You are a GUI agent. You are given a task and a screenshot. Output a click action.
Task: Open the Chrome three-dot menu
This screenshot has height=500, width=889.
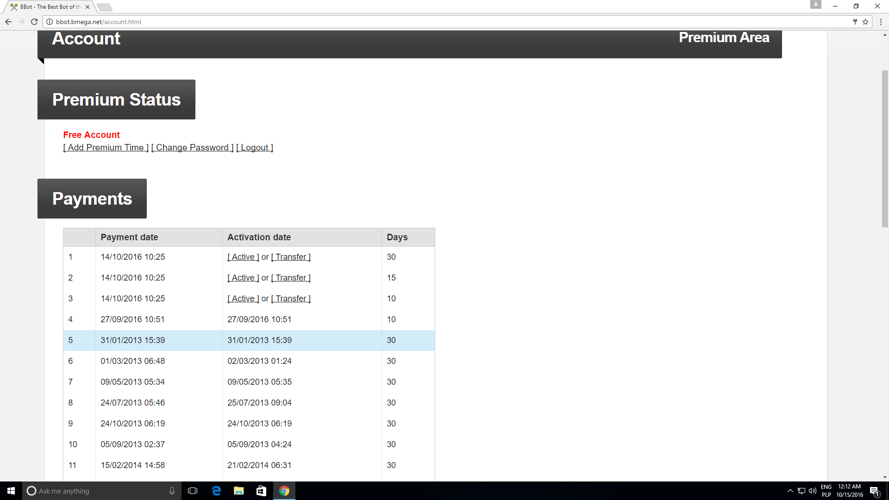tap(881, 22)
